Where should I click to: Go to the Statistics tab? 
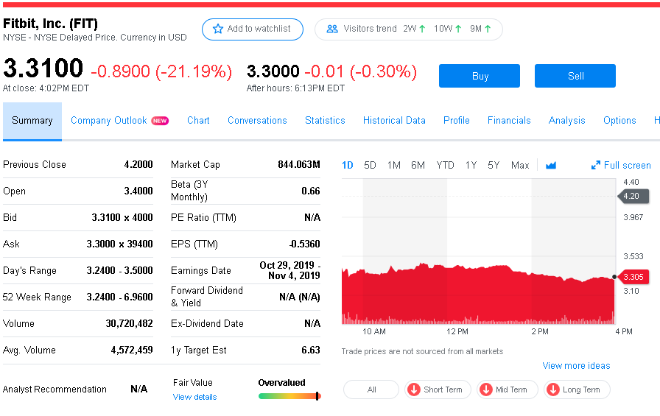(325, 121)
